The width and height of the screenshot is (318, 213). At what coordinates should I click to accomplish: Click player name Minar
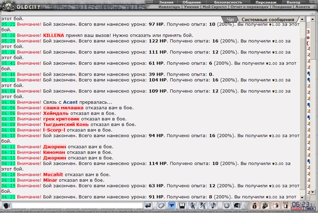tap(50, 180)
